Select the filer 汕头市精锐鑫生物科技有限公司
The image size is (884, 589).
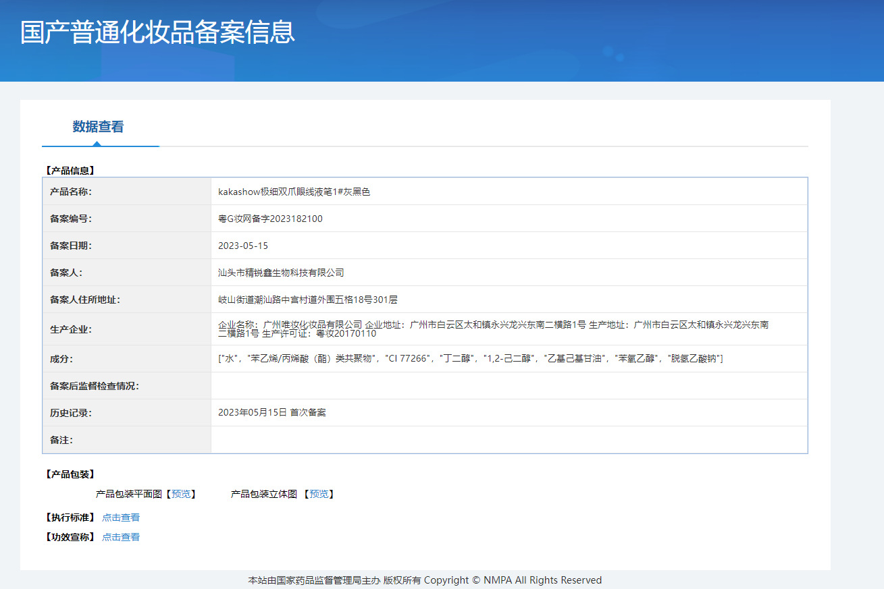tap(281, 273)
